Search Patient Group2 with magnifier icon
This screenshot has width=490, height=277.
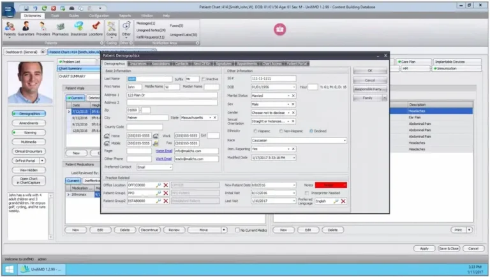(158, 201)
